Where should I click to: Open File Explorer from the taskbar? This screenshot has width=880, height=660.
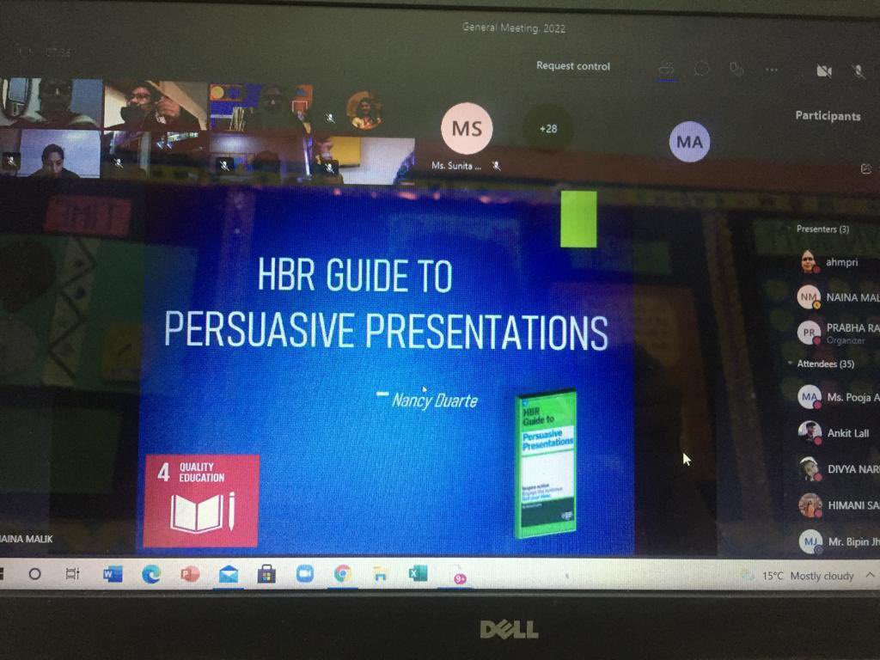click(x=381, y=573)
